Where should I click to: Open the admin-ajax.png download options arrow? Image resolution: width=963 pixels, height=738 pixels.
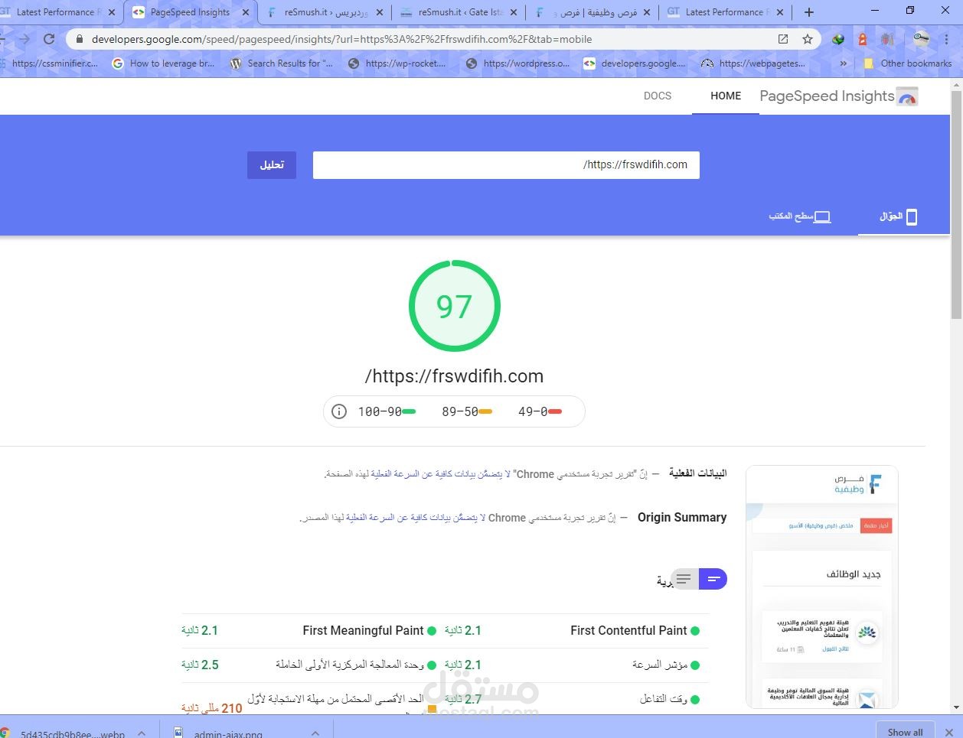coord(315,733)
